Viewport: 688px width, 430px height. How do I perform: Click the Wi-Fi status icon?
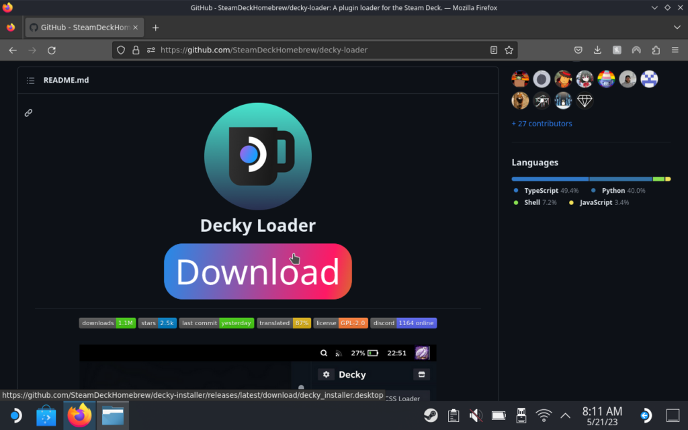(x=543, y=415)
